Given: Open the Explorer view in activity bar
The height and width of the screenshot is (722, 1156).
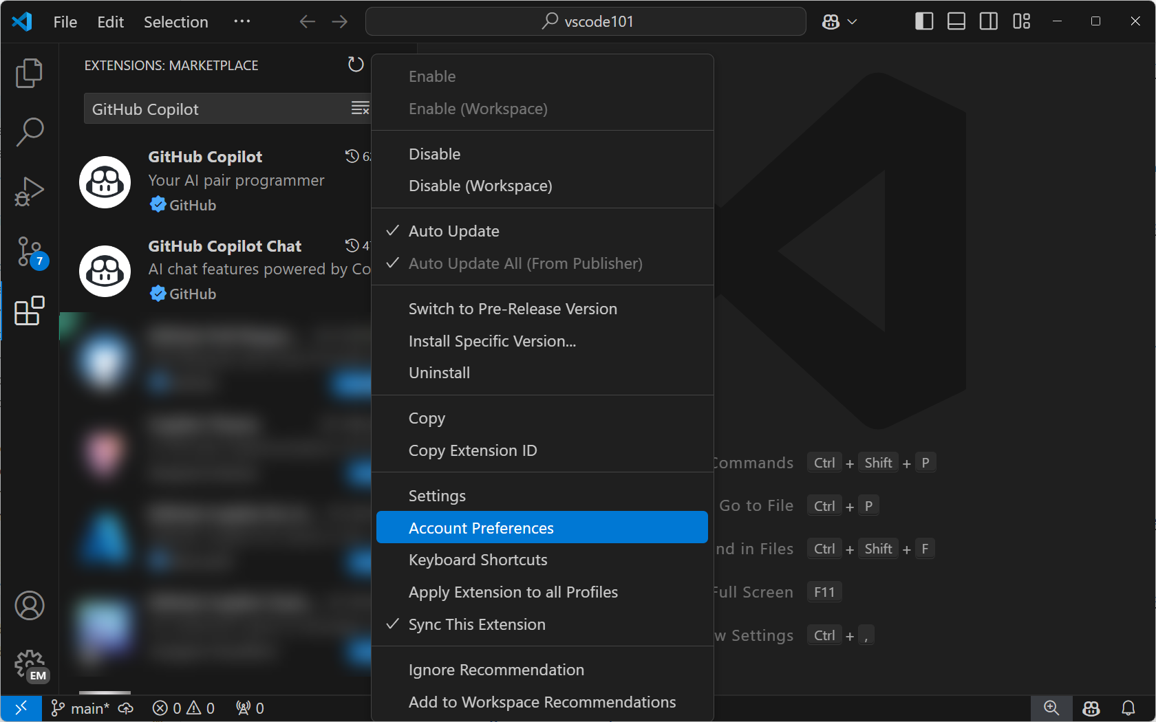Looking at the screenshot, I should click(29, 73).
